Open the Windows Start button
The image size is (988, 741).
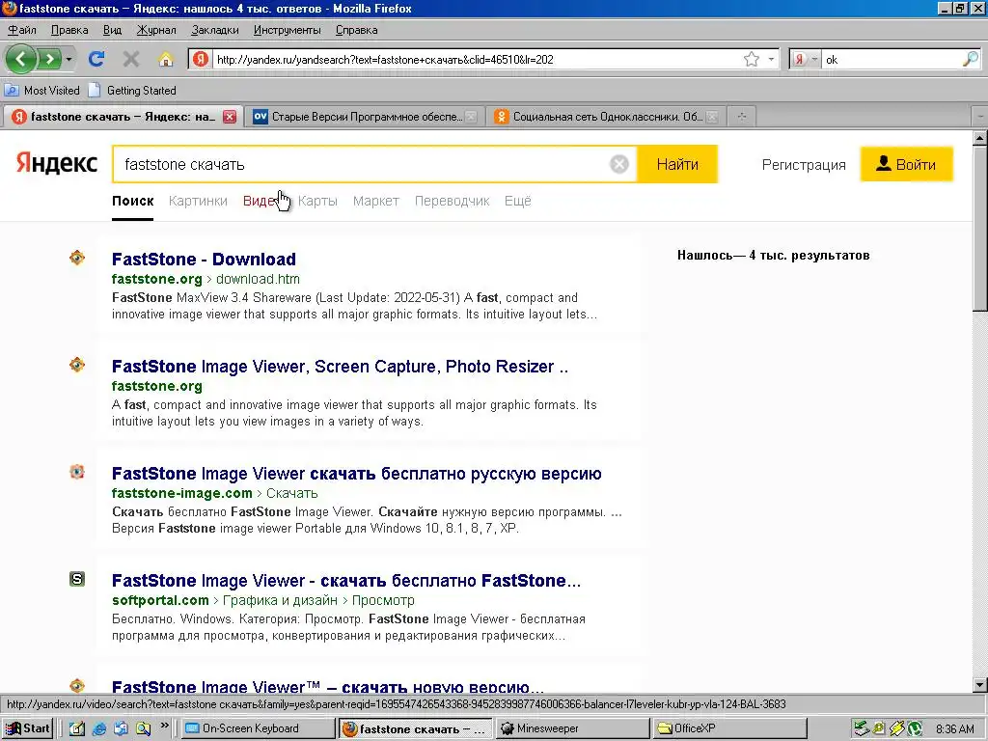coord(27,728)
